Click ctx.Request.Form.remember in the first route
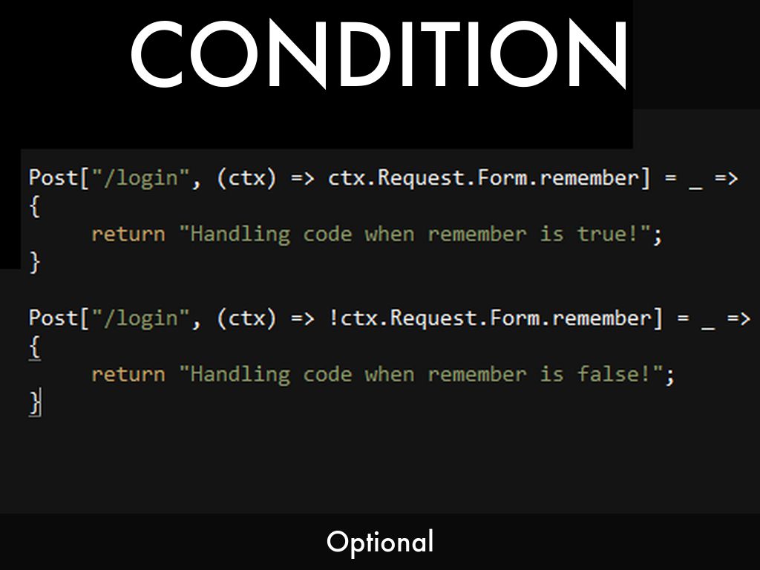 click(483, 178)
